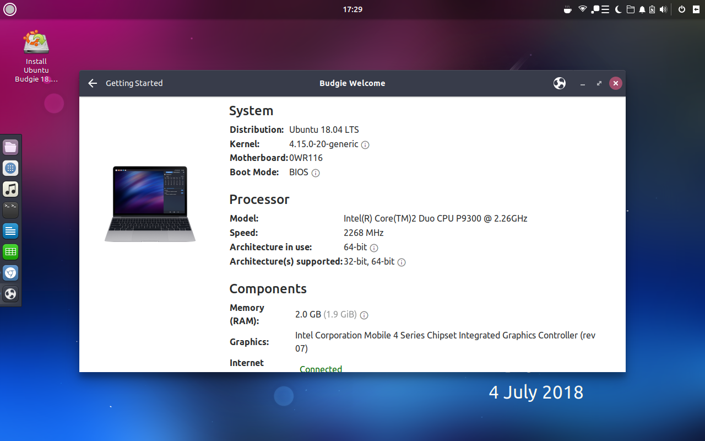Click Budgie Welcome icon in the dock
Viewport: 705px width, 441px height.
point(10,294)
